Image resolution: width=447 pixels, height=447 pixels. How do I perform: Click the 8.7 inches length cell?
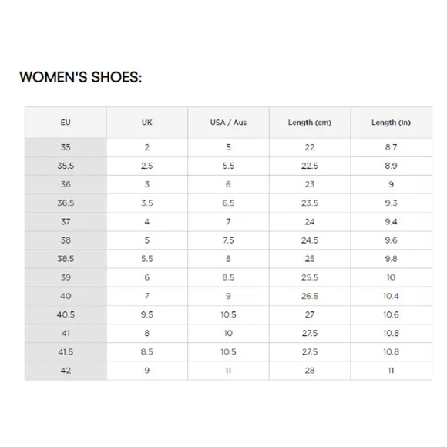[392, 147]
